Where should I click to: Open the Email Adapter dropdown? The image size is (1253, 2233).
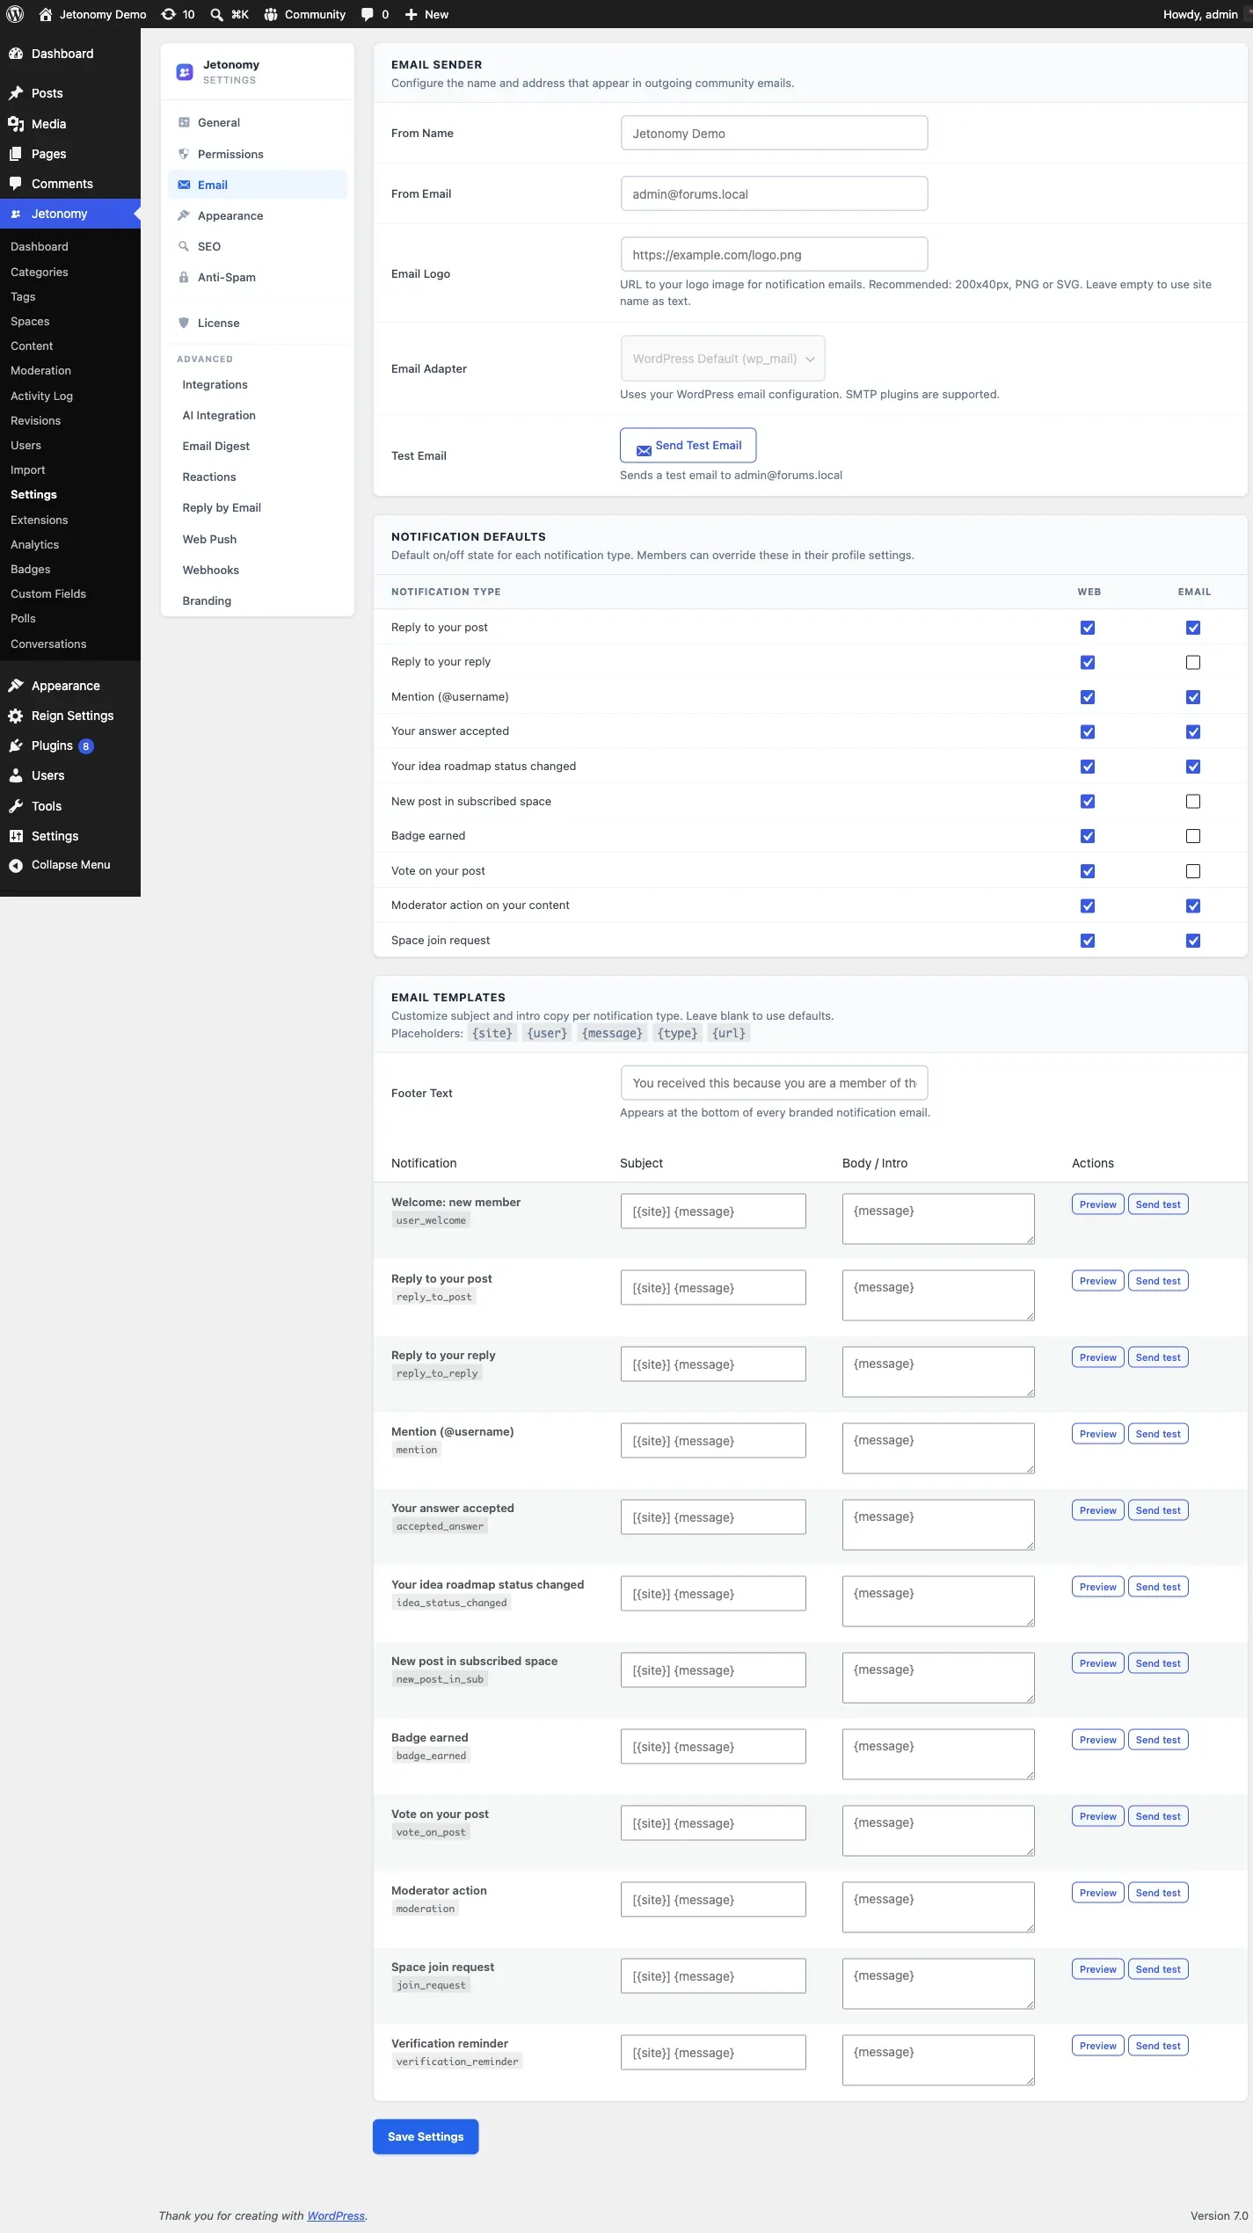[x=723, y=359]
